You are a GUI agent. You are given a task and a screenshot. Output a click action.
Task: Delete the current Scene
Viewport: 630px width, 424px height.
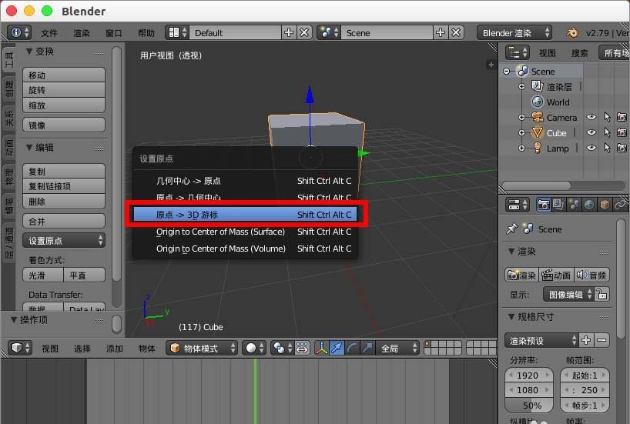[456, 32]
